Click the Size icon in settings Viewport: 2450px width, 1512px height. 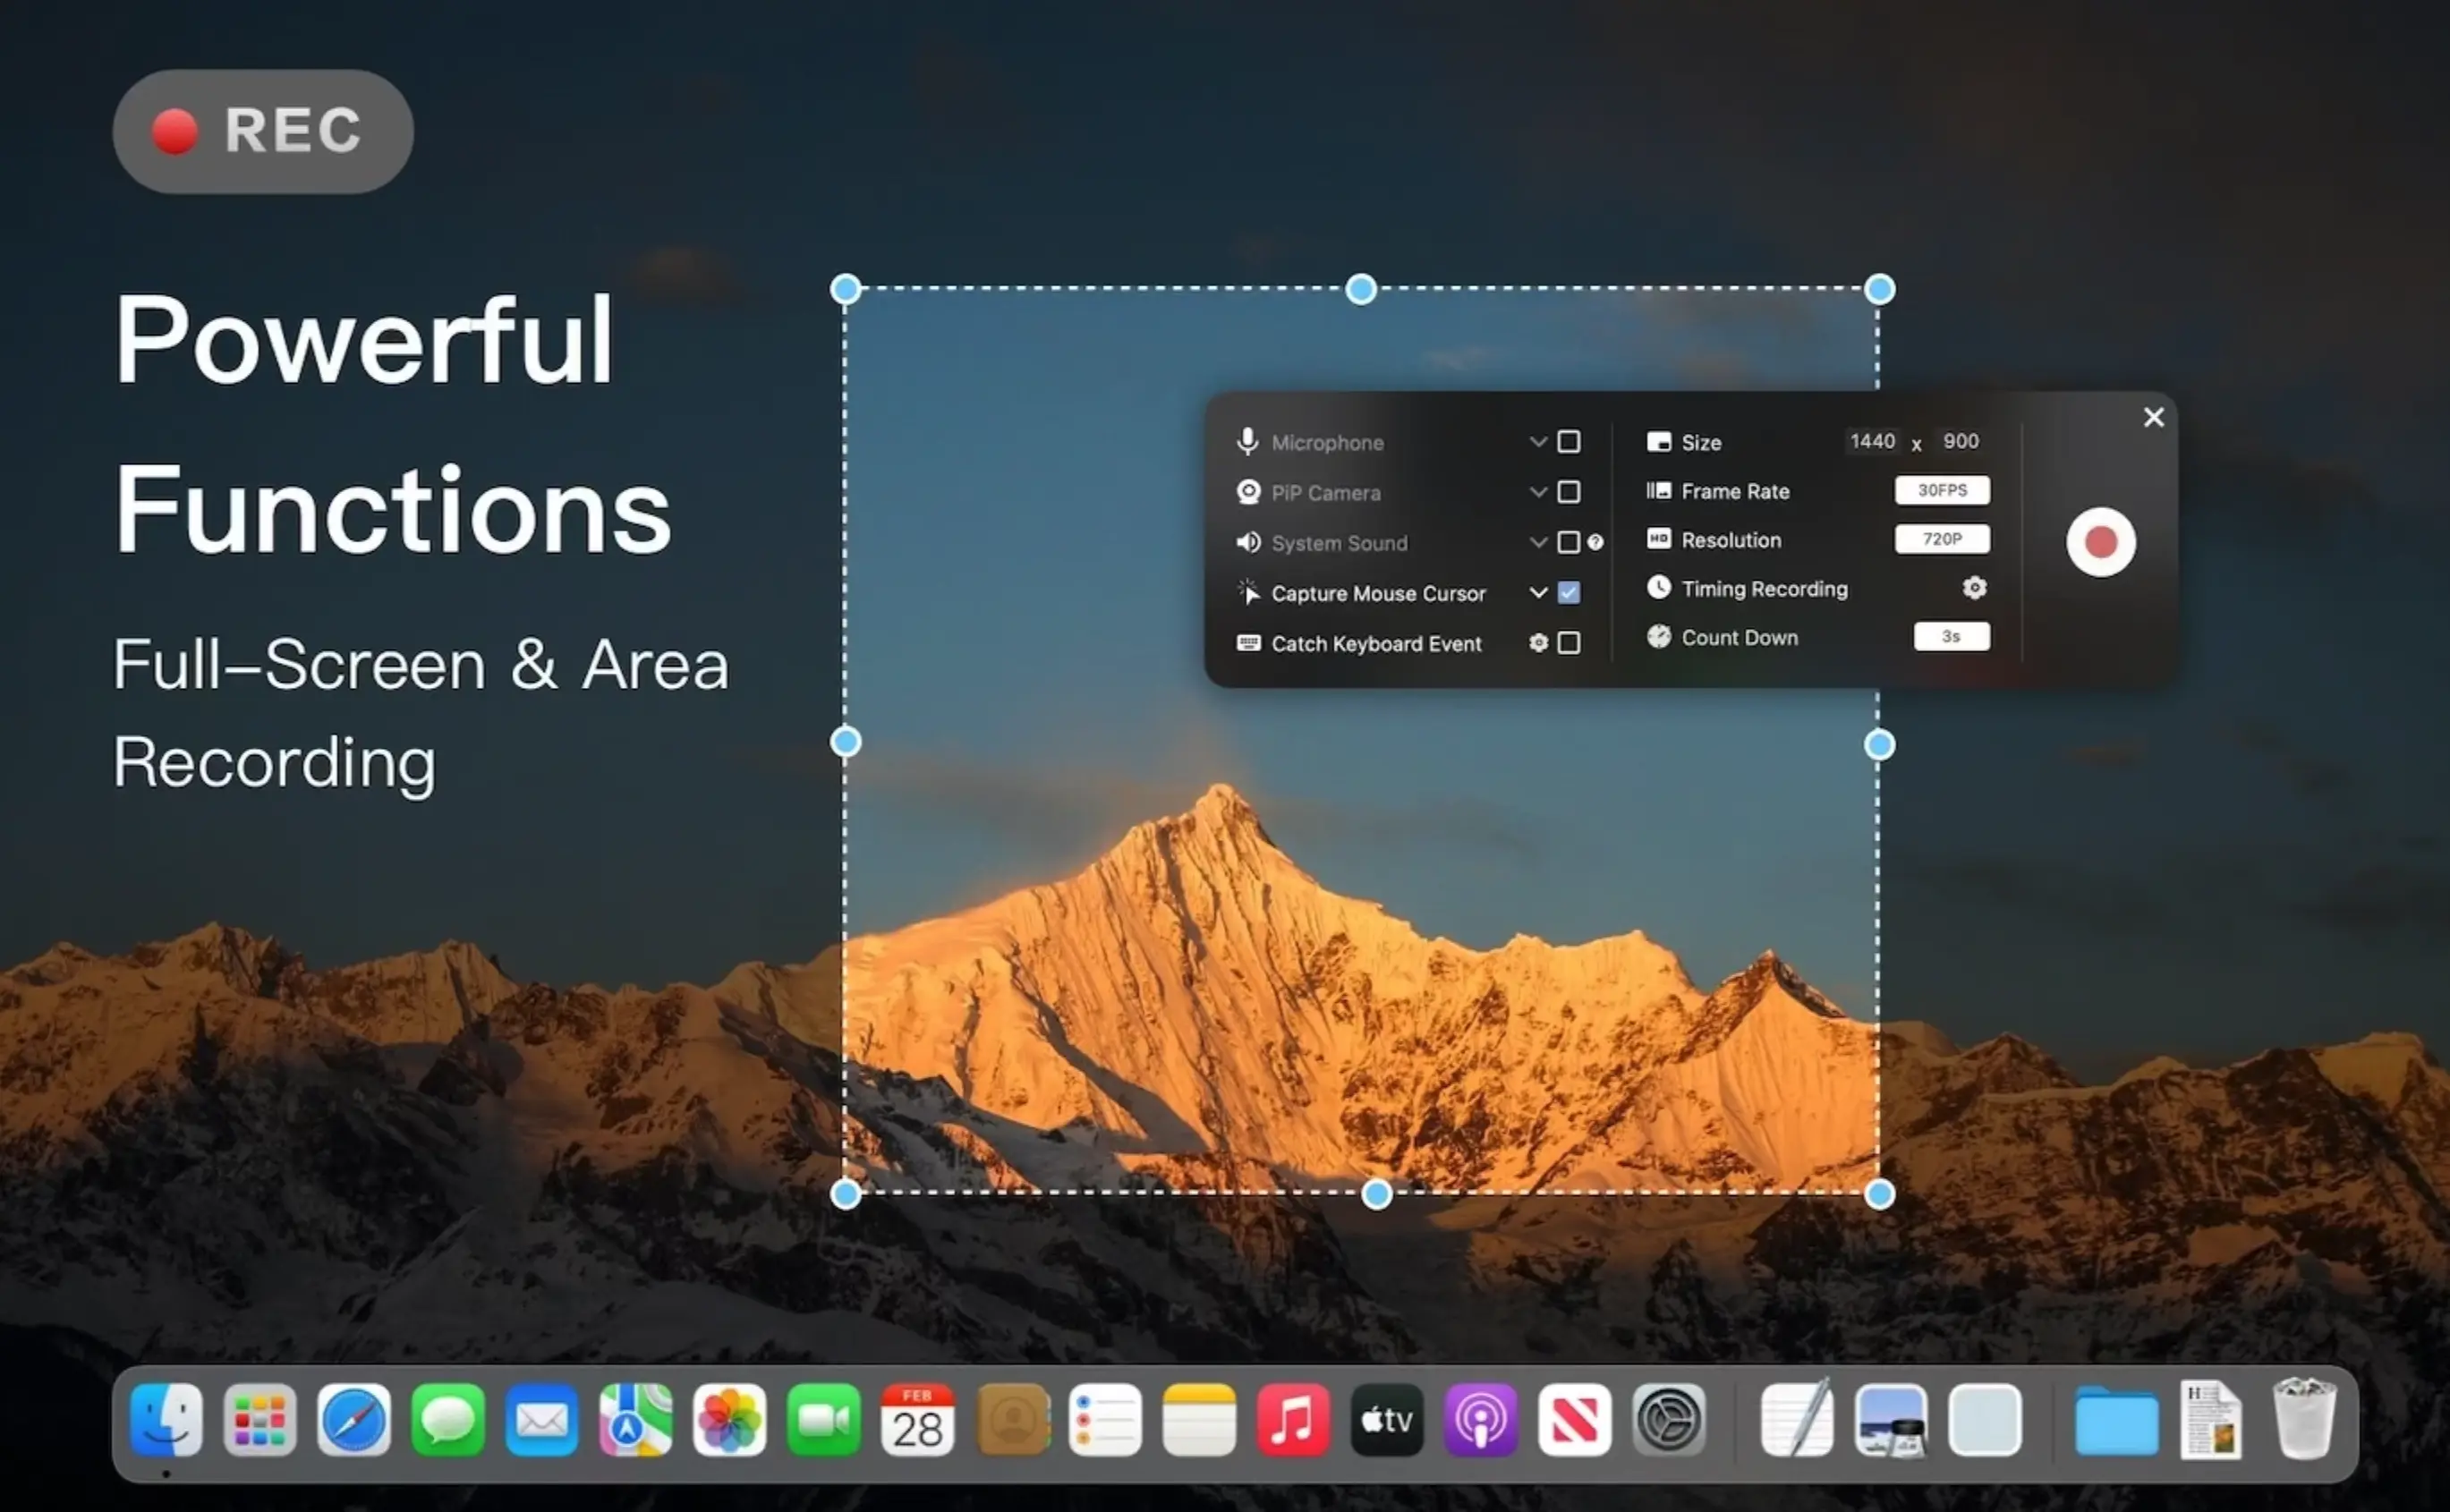pos(1658,441)
